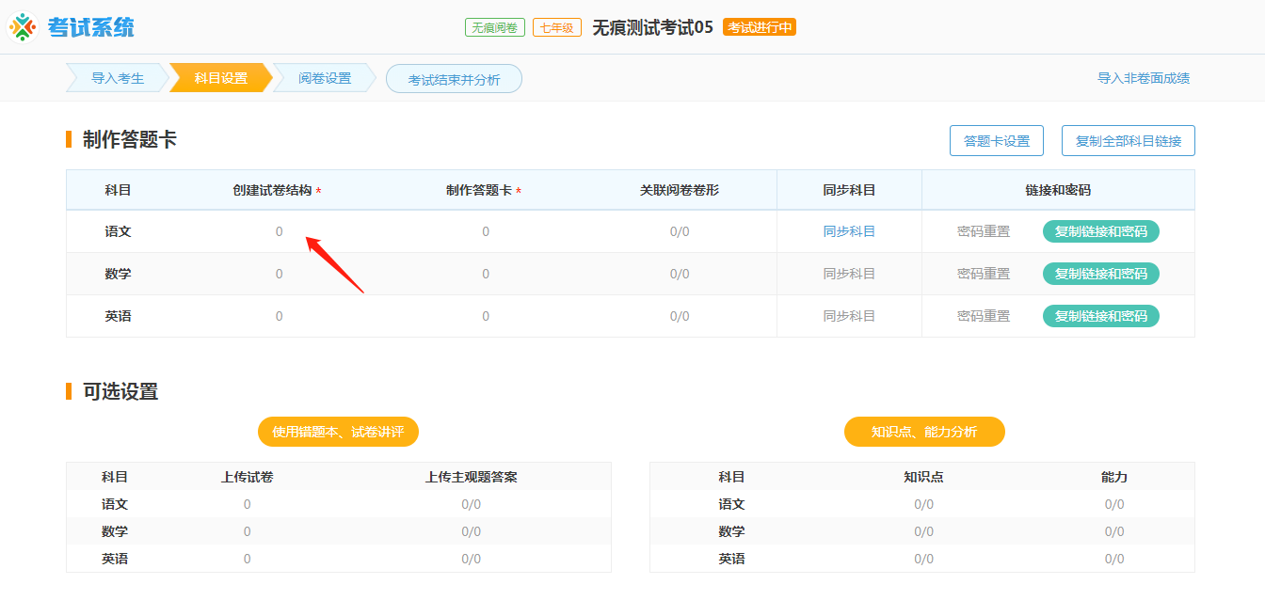
Task: Click the 七年级 grade tag
Action: coord(557,27)
